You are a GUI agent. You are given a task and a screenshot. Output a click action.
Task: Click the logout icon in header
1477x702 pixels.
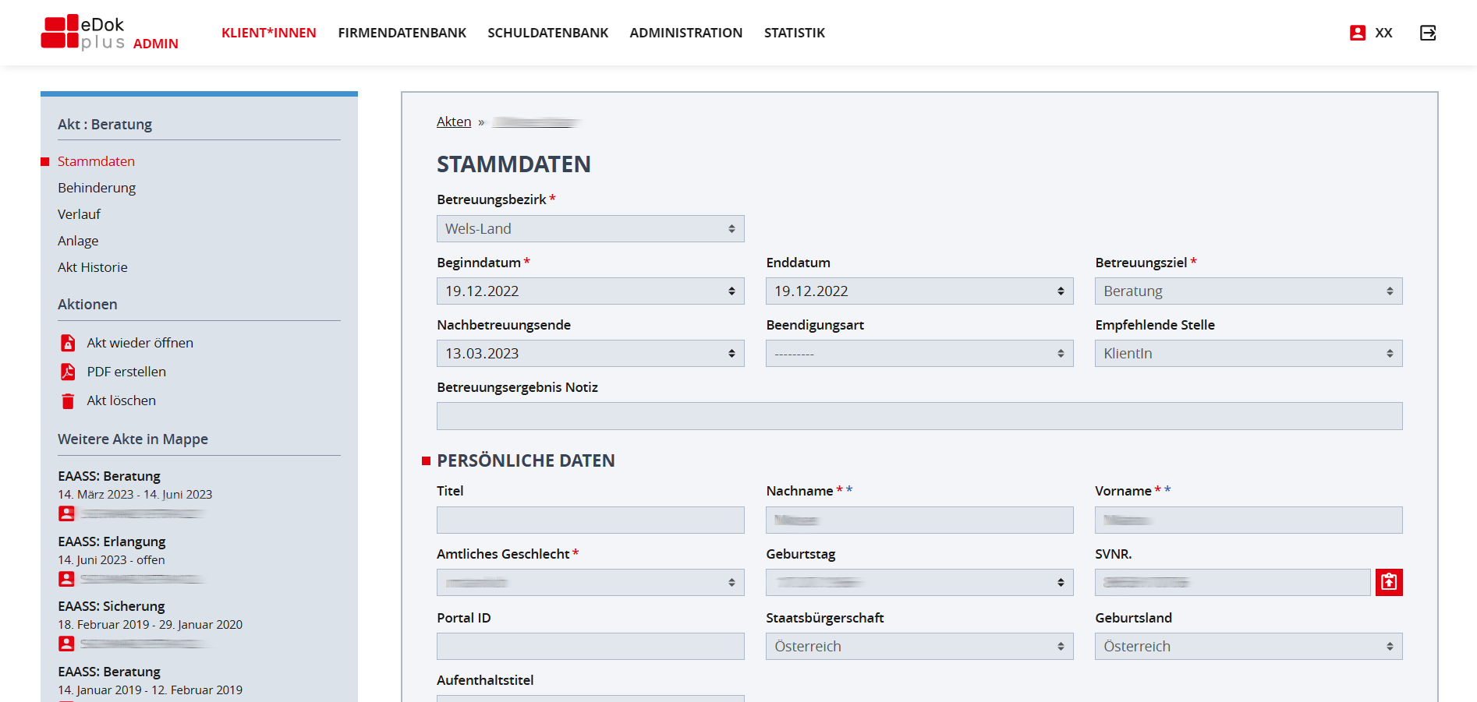(1427, 33)
